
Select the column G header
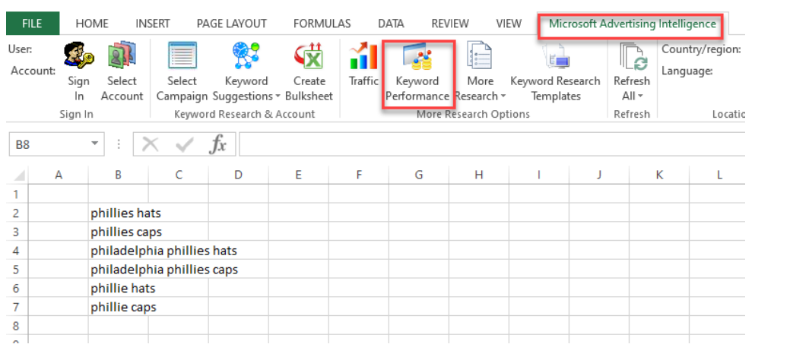tap(418, 175)
